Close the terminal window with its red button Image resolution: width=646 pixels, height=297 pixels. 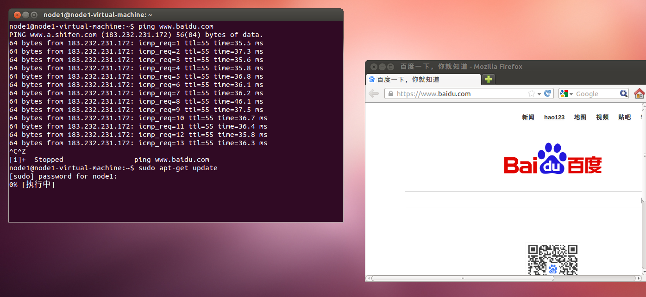pos(18,15)
